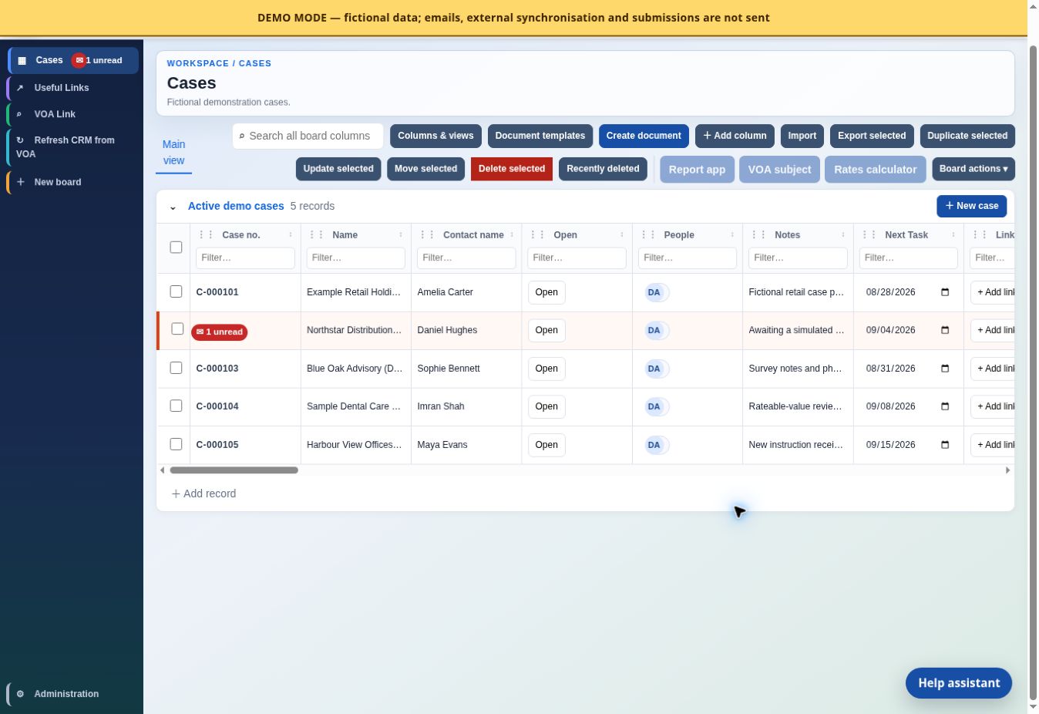Collapse the Active demo cases group chevron

pyautogui.click(x=173, y=207)
